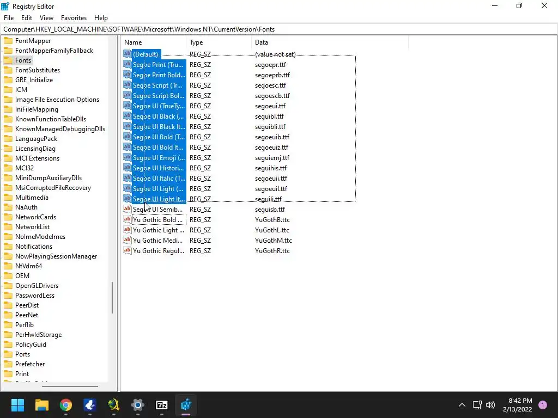
Task: Click the (Default) value icon
Action: point(127,54)
